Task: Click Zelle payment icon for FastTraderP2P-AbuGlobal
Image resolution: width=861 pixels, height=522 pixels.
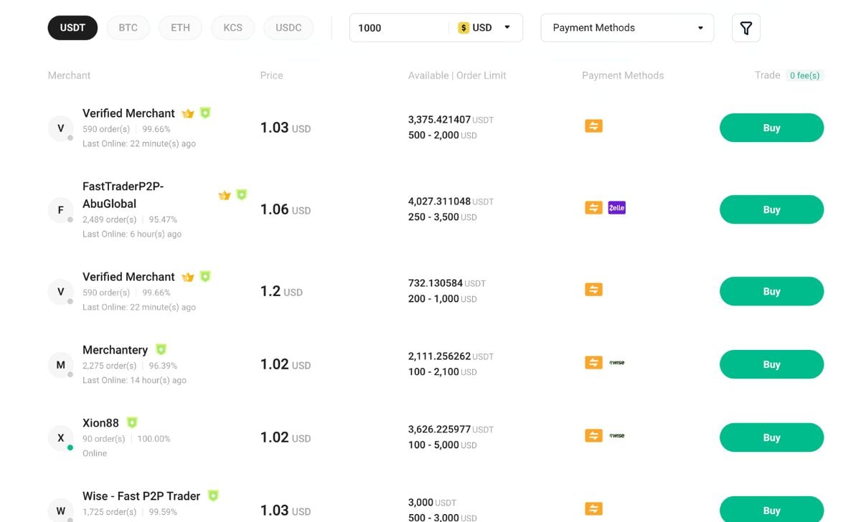Action: (x=616, y=208)
